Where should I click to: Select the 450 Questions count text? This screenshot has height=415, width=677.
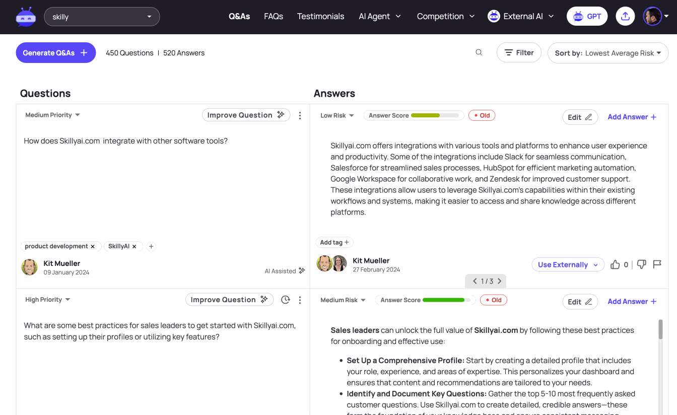129,53
